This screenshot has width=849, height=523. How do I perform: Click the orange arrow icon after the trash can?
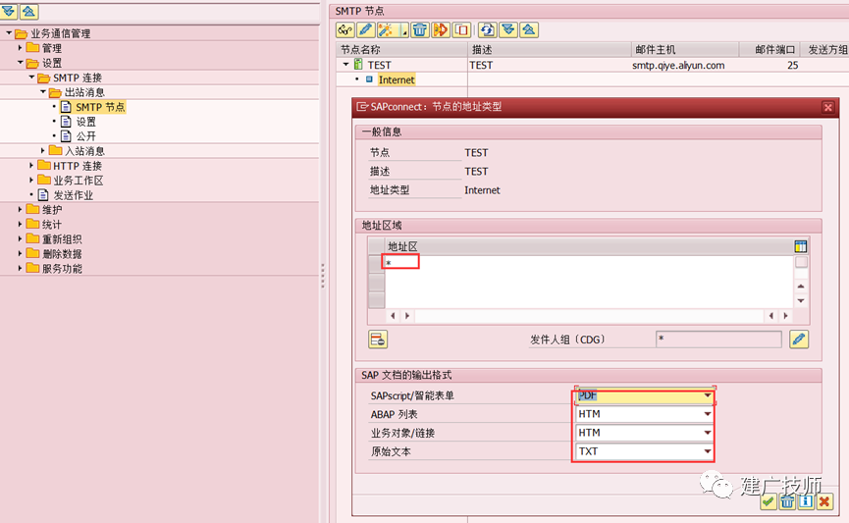[x=441, y=29]
